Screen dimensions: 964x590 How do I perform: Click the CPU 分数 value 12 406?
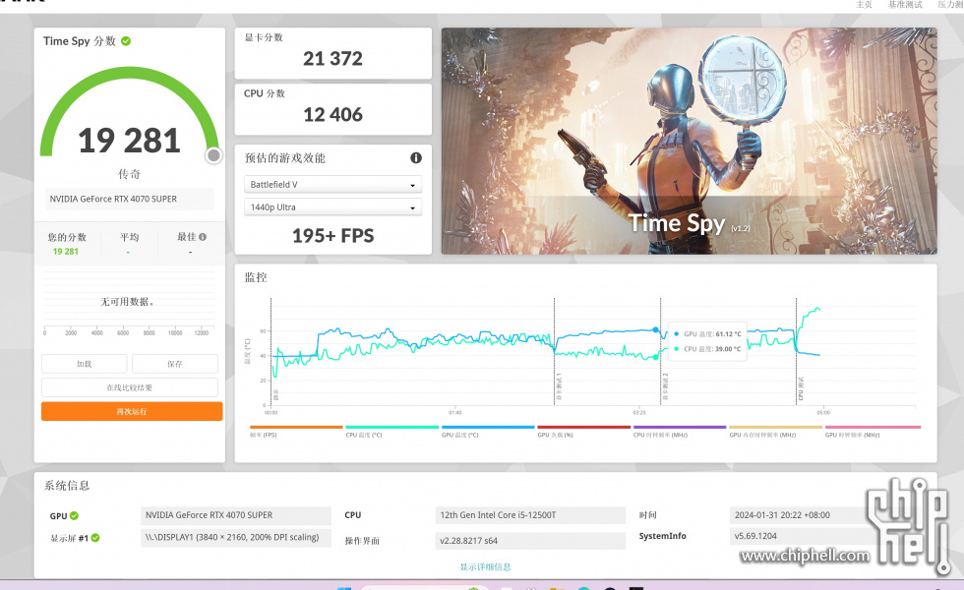tap(332, 114)
